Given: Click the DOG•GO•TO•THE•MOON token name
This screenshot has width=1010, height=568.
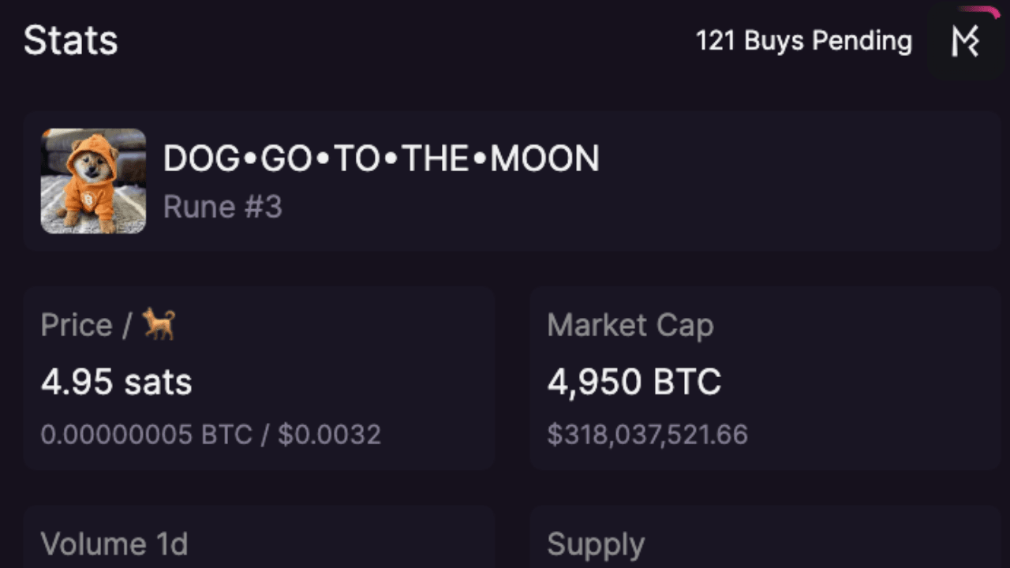Looking at the screenshot, I should (x=381, y=158).
